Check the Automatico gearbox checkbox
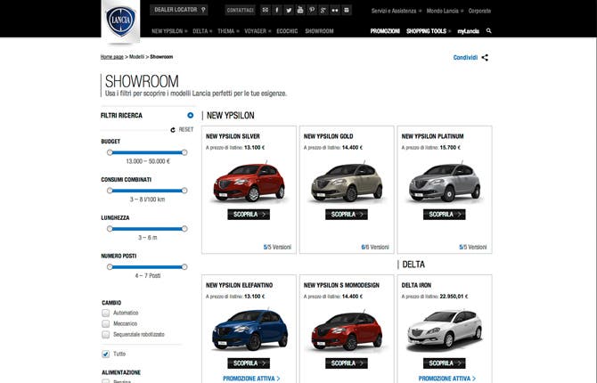597x383 pixels. [106, 313]
